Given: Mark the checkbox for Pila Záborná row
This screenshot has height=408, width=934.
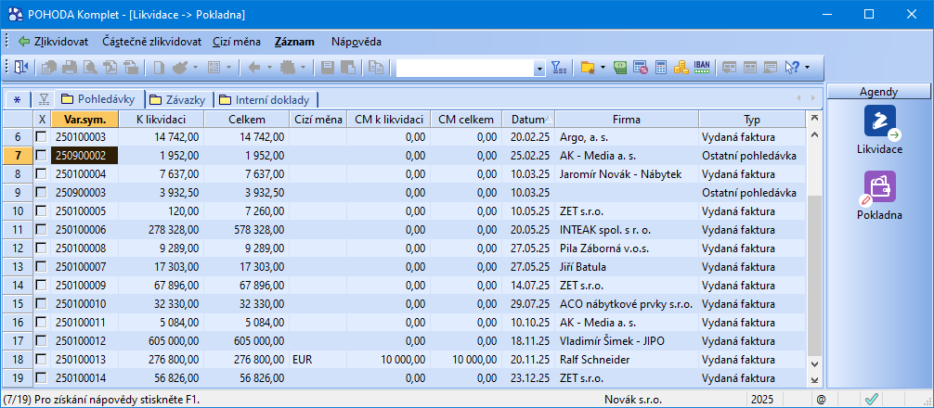Looking at the screenshot, I should [x=41, y=248].
